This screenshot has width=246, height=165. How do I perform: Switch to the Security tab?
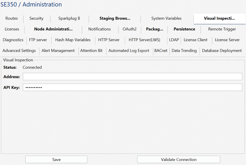[x=36, y=19]
